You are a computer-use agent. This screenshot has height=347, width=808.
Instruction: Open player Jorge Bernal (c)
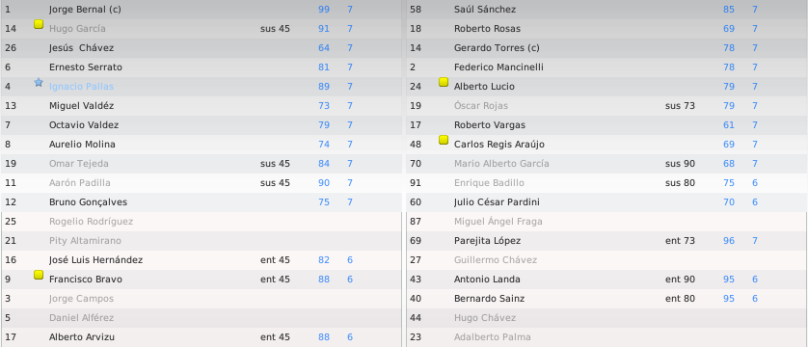pos(85,10)
